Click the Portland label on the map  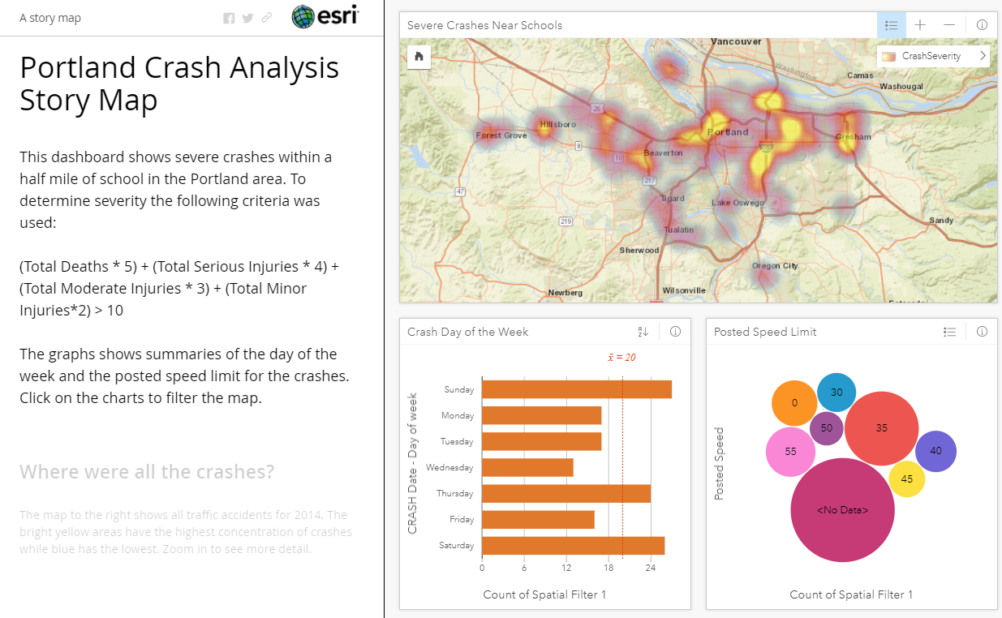coord(728,131)
